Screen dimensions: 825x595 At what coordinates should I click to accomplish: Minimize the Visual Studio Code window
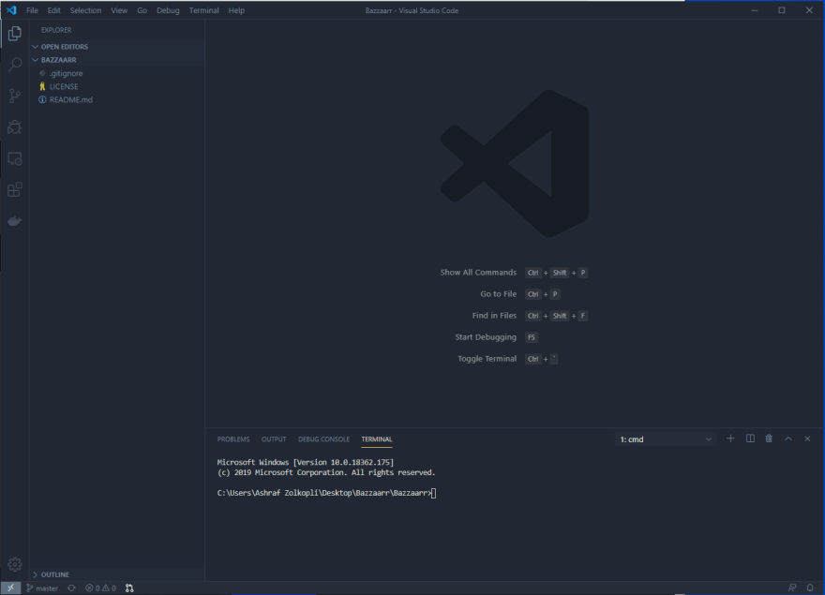755,10
